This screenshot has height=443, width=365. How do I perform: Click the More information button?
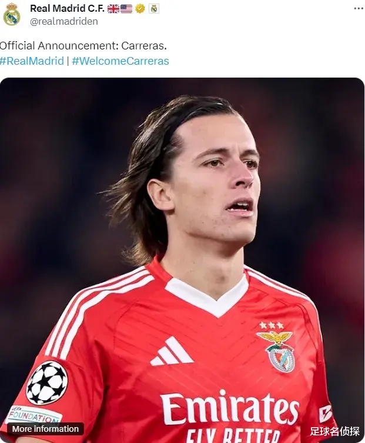(45, 429)
